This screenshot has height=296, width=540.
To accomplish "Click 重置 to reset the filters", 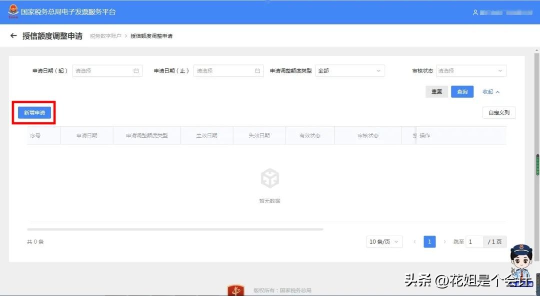I will [x=436, y=91].
